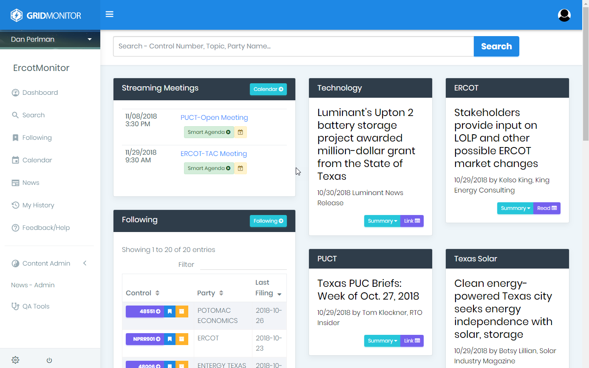Go to My History in sidebar
Image resolution: width=589 pixels, height=368 pixels.
(x=38, y=205)
